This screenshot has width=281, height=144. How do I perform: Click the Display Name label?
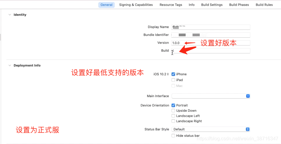click(x=158, y=27)
